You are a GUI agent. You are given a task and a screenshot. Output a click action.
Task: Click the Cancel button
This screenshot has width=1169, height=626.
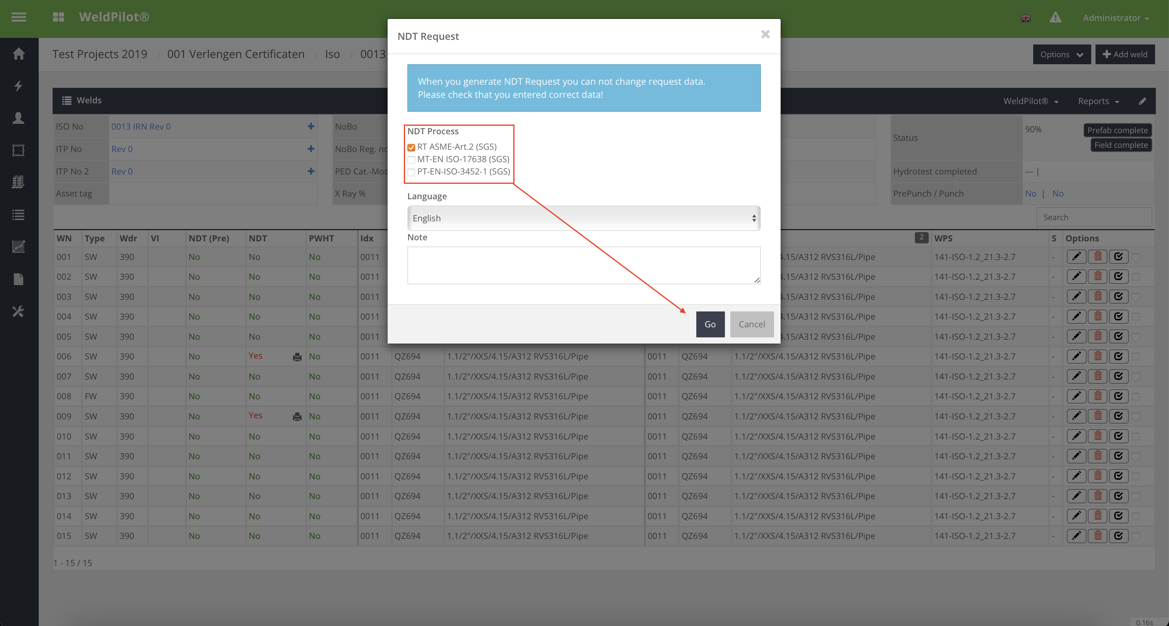[752, 324]
